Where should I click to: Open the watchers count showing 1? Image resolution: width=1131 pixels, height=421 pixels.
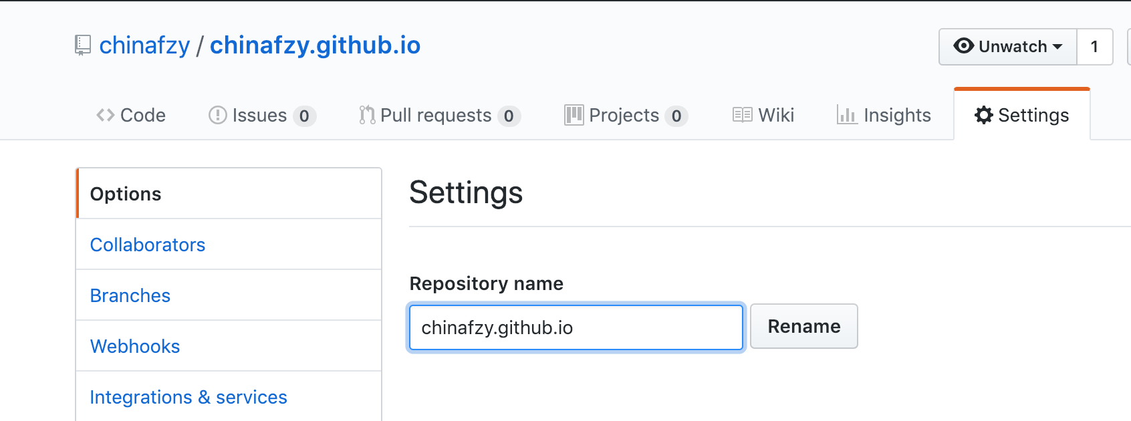pyautogui.click(x=1094, y=47)
